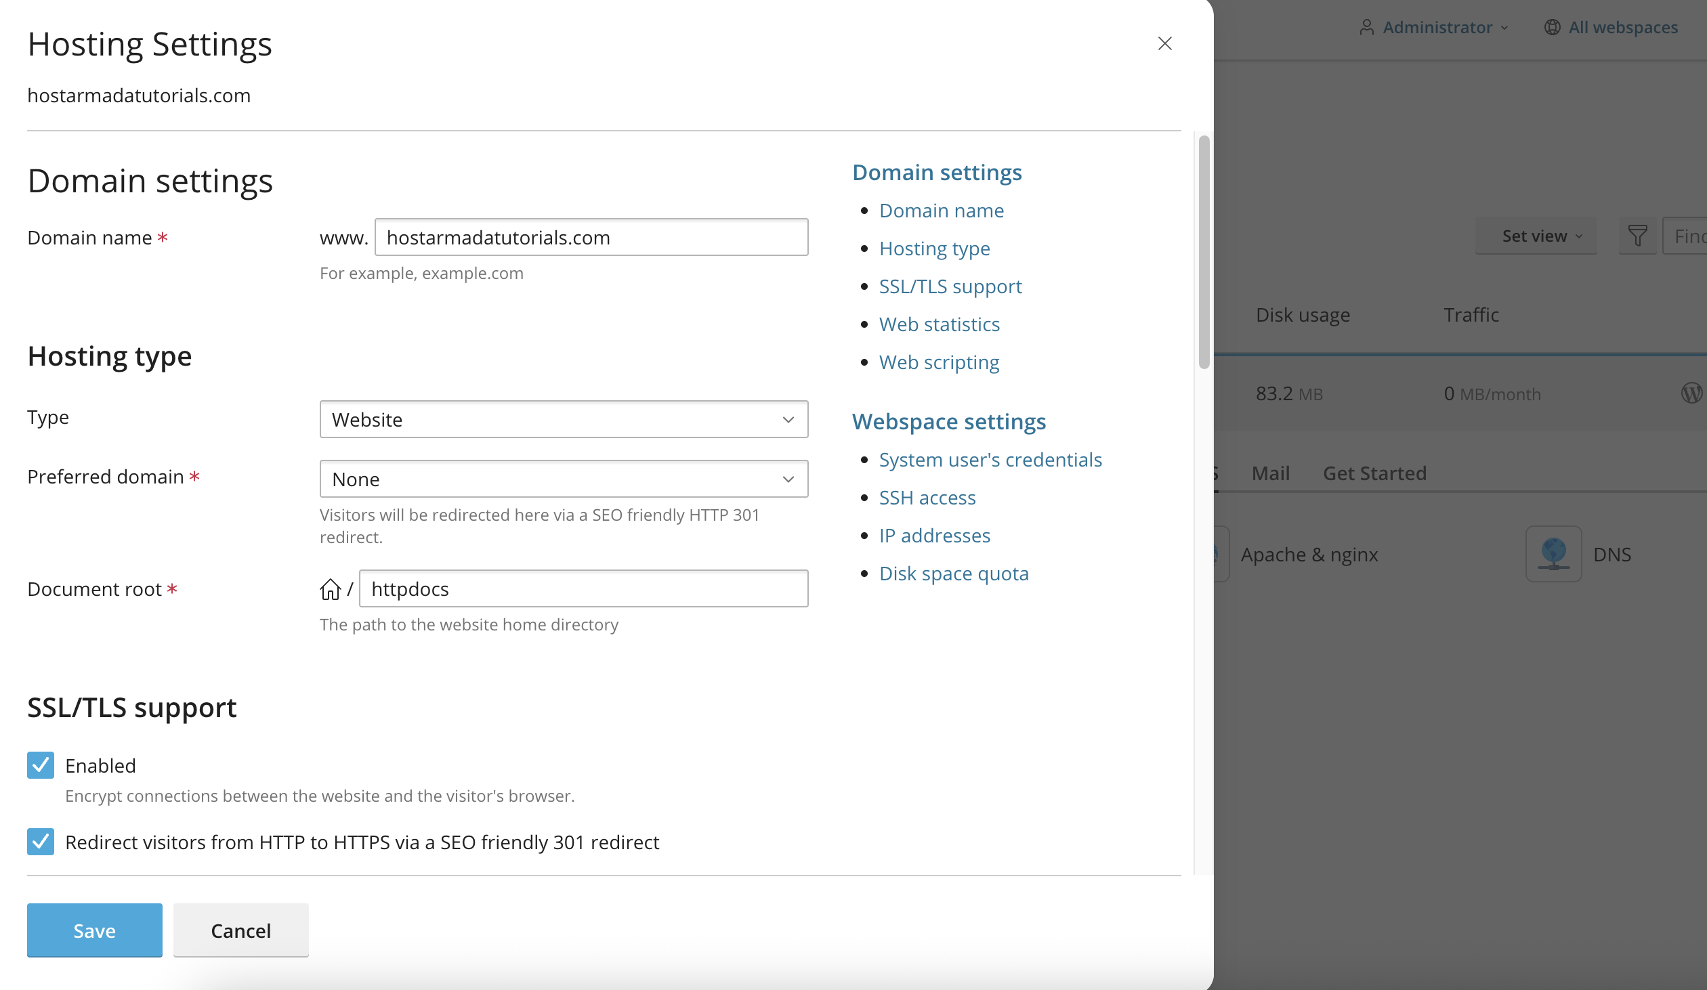Image resolution: width=1707 pixels, height=990 pixels.
Task: Click the Administrator user icon
Action: tap(1367, 27)
